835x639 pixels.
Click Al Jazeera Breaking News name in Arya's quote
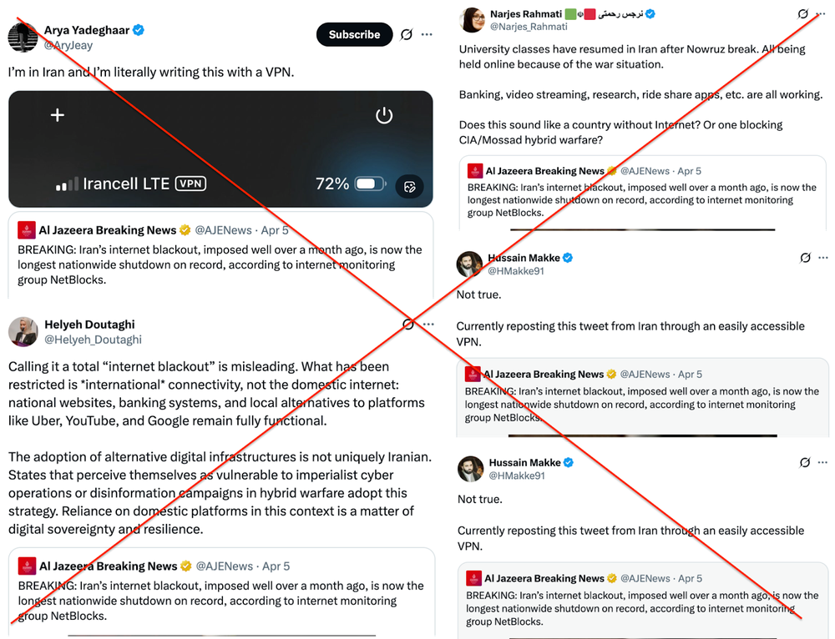coord(108,230)
